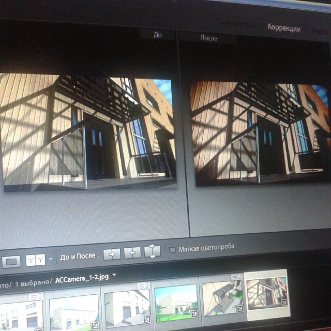This screenshot has width=331, height=331.
Task: Select the second white building filmstrip thumbnail
Action: [74, 312]
